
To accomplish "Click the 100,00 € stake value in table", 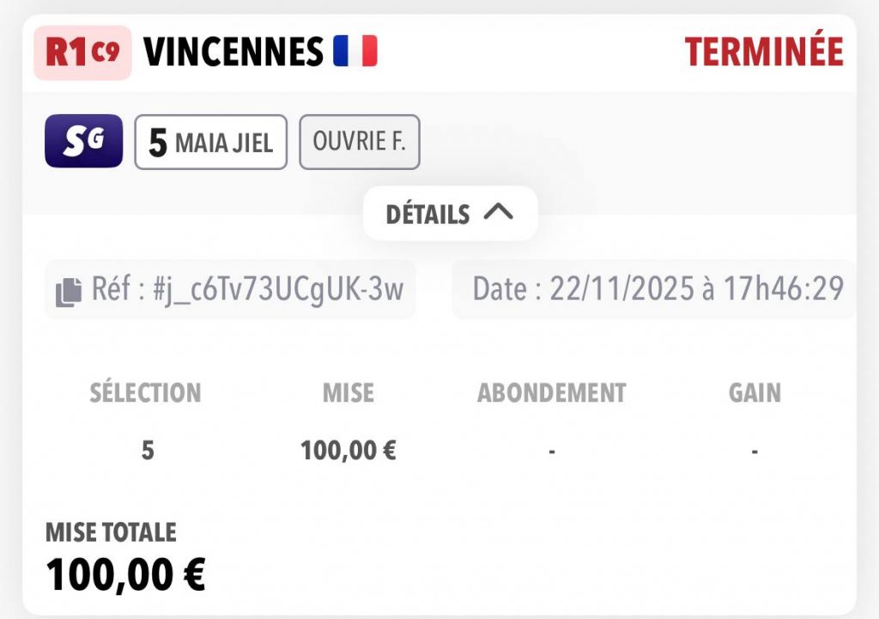I will click(x=348, y=450).
